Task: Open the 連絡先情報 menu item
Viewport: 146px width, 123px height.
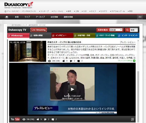Action: pos(68,17)
